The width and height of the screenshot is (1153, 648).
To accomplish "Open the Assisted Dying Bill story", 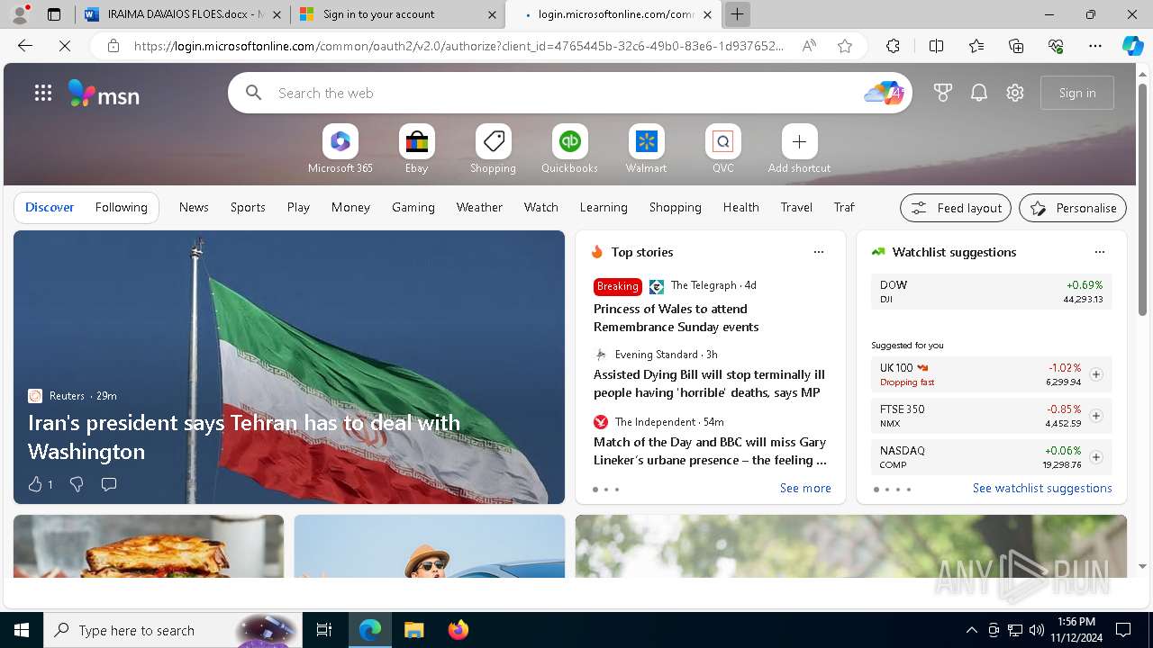I will tap(709, 383).
